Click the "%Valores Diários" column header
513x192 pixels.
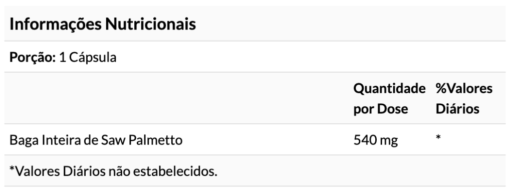pyautogui.click(x=464, y=98)
